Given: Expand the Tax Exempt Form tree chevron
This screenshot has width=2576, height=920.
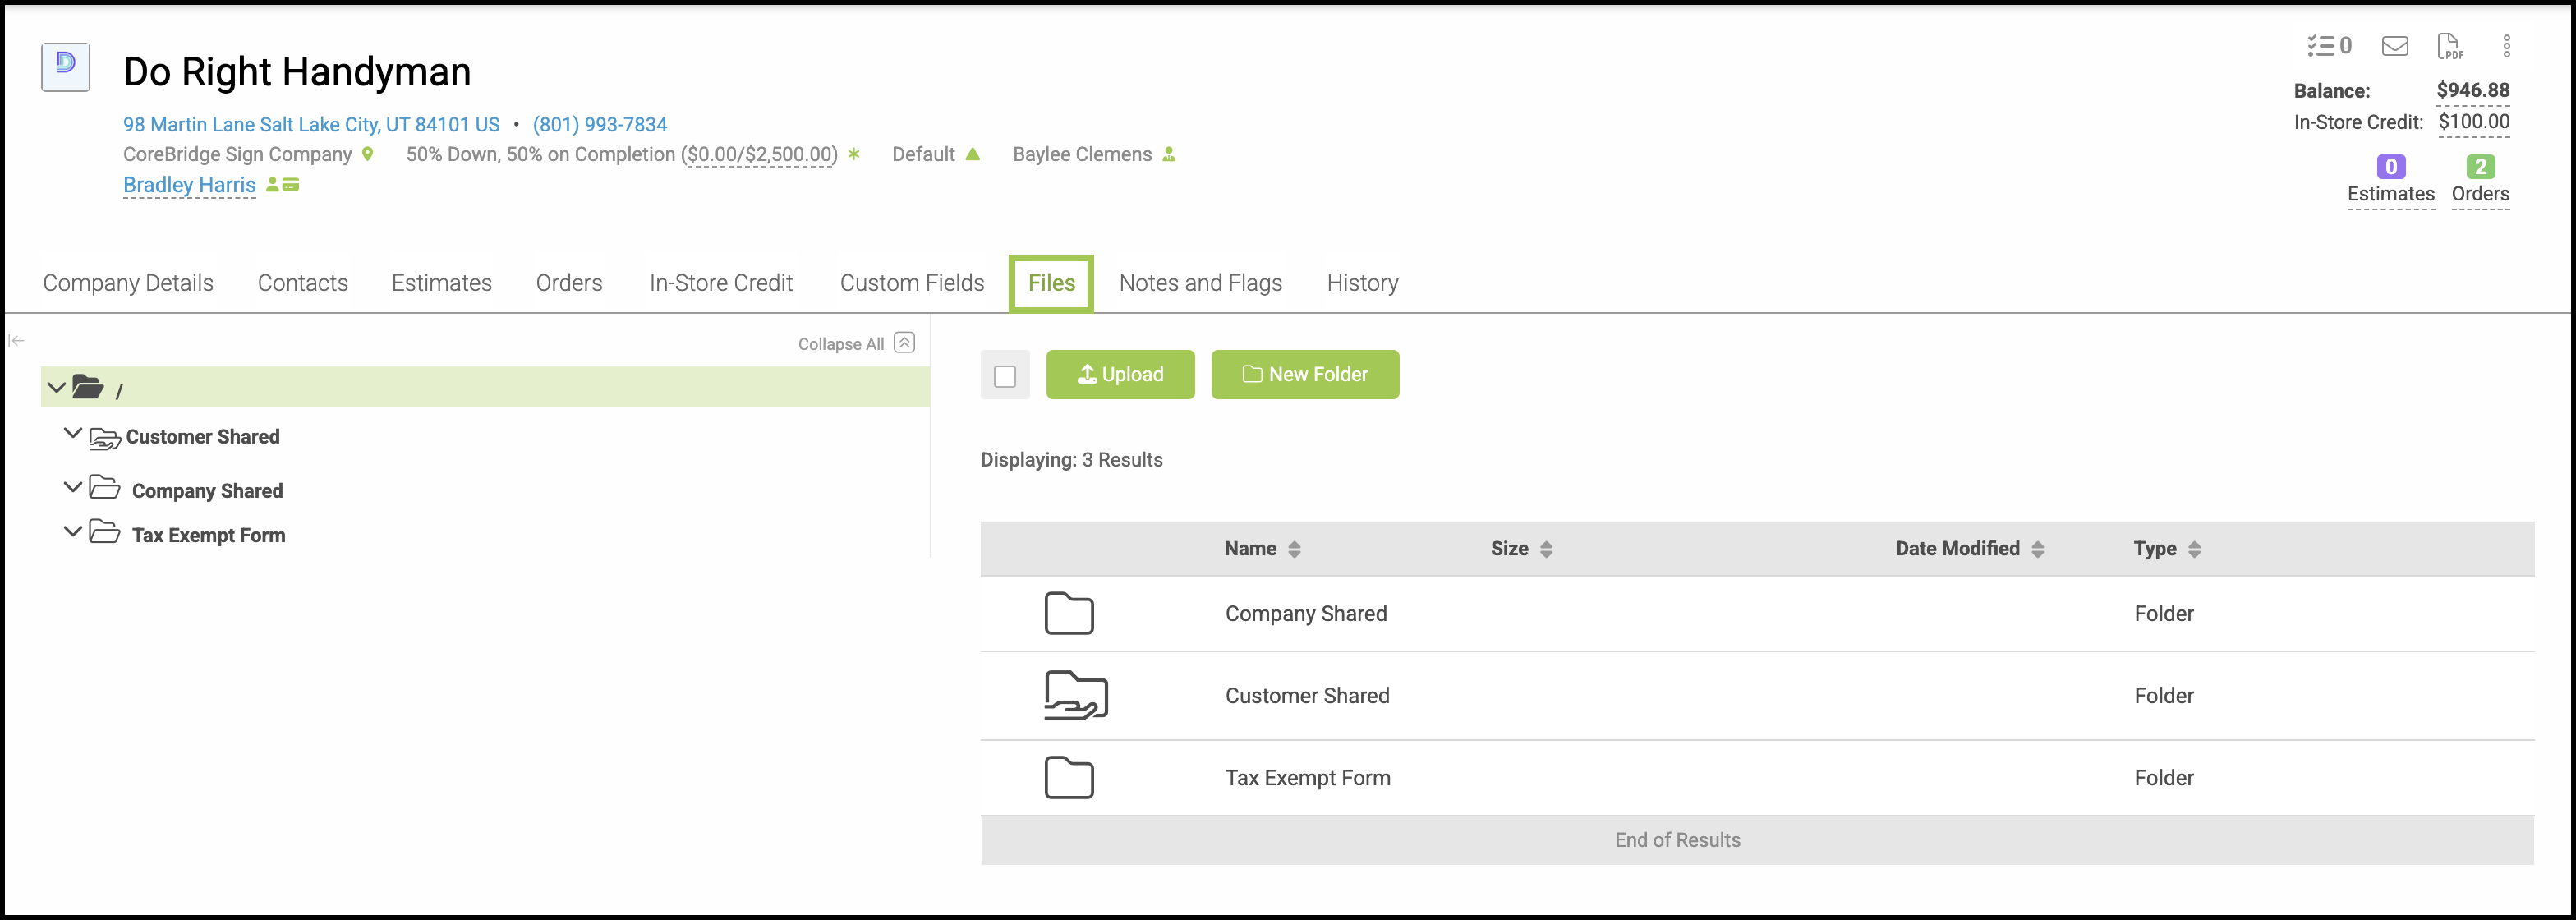Looking at the screenshot, I should tap(72, 532).
